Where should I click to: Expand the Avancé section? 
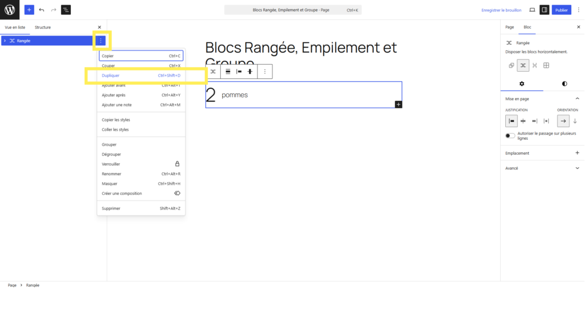[x=543, y=168]
